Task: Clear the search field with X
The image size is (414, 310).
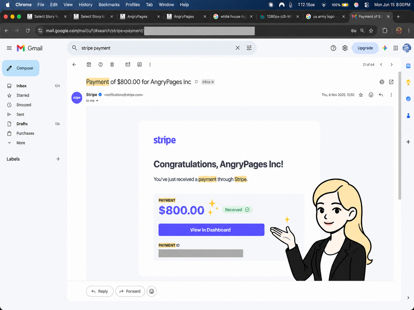Action: 238,48
